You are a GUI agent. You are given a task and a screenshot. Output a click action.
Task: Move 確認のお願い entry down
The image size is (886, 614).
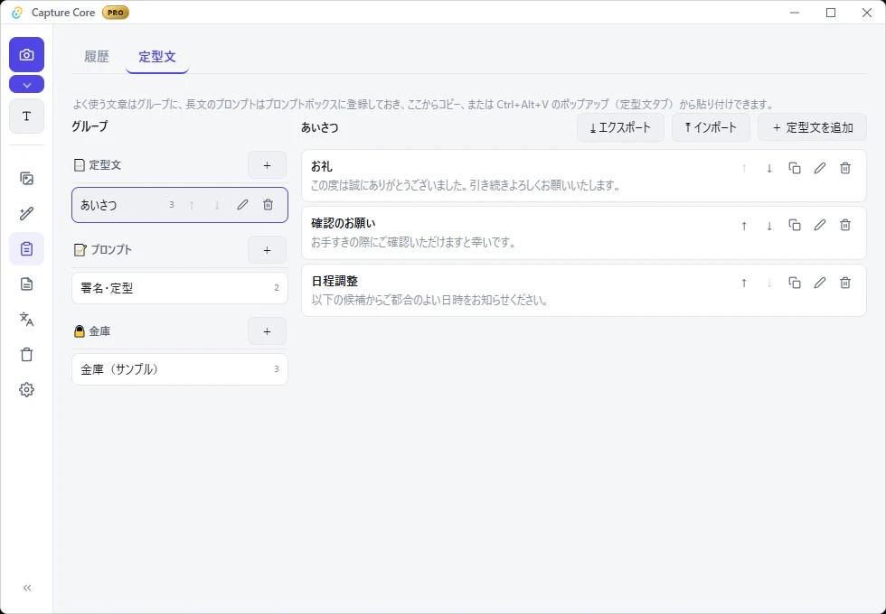coord(769,226)
